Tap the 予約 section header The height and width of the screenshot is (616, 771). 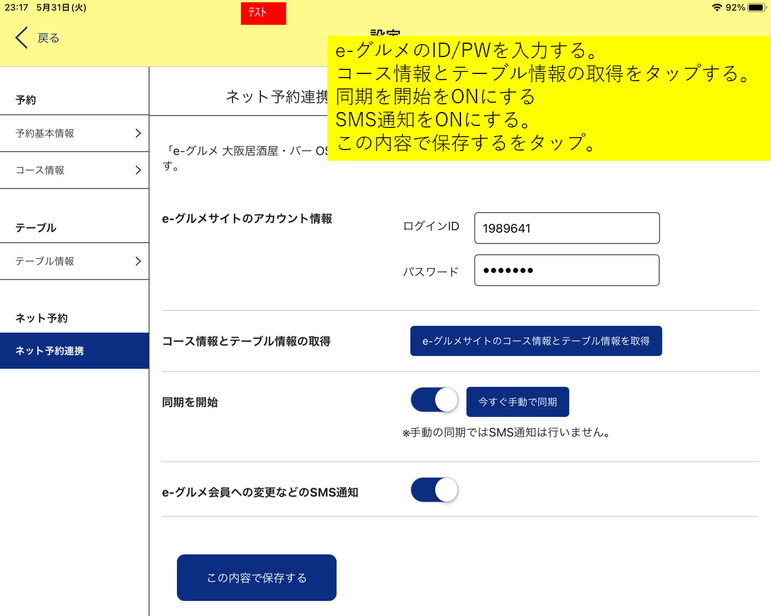26,100
